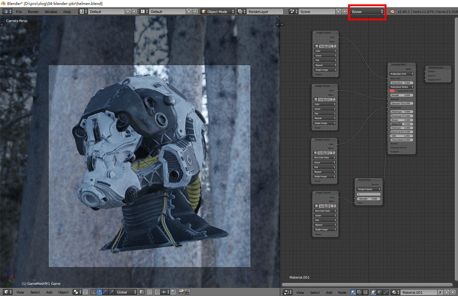Click the Material.001 name field

coord(418,292)
